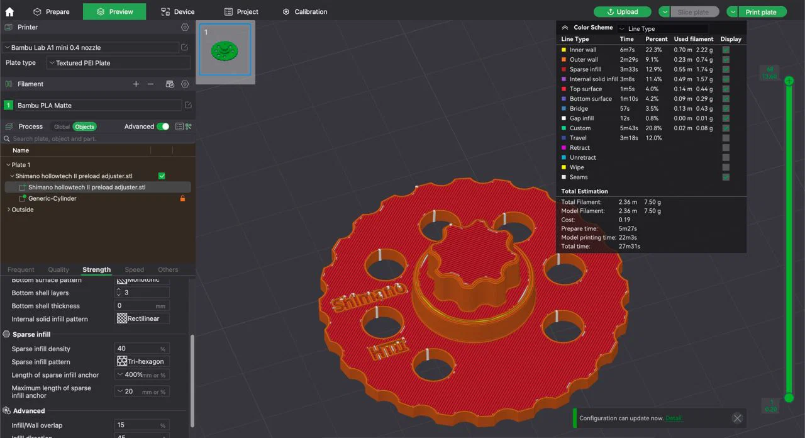Viewport: 805px width, 438px height.
Task: Open Upload button dropdown arrow
Action: pyautogui.click(x=665, y=12)
